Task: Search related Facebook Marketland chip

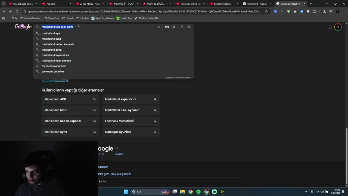Action: [131, 121]
